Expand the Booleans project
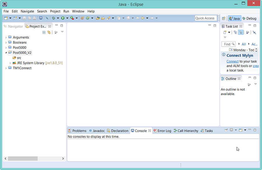The image size is (262, 170). [6, 42]
